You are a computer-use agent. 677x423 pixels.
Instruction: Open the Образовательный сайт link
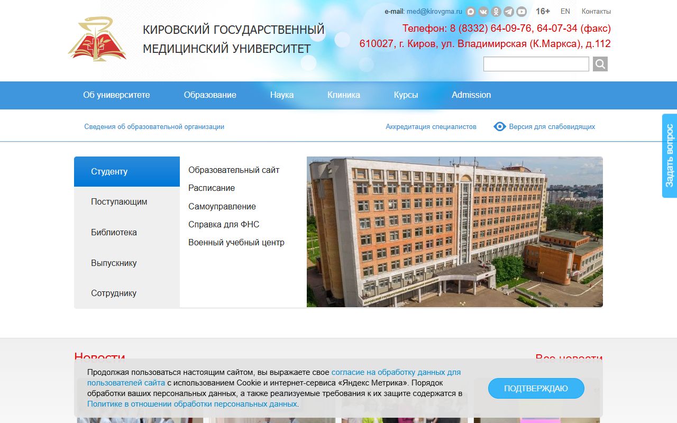(x=234, y=170)
